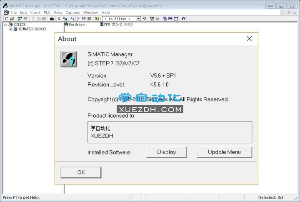
Task: Click the Offline view toolbar icon
Action: [x=59, y=19]
